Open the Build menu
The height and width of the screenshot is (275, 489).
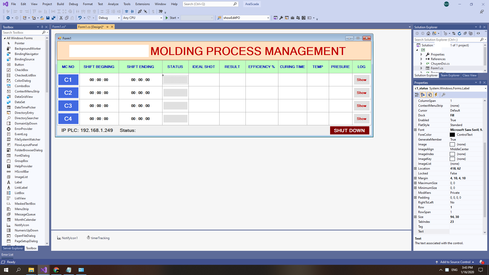click(60, 4)
